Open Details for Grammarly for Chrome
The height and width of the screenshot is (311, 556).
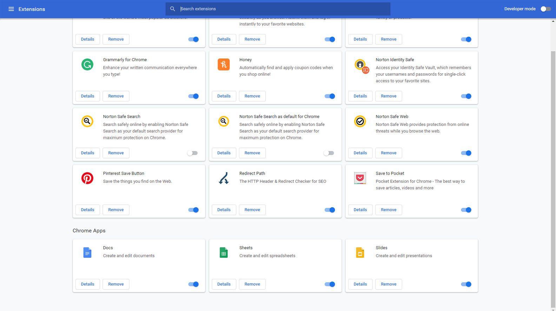tap(88, 96)
